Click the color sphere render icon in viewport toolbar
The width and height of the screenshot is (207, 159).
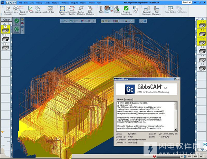coord(126,21)
